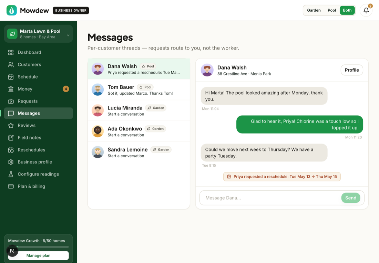Viewport: 379px width, 263px height.
Task: Click the Business profile gear icon
Action: coord(11,162)
